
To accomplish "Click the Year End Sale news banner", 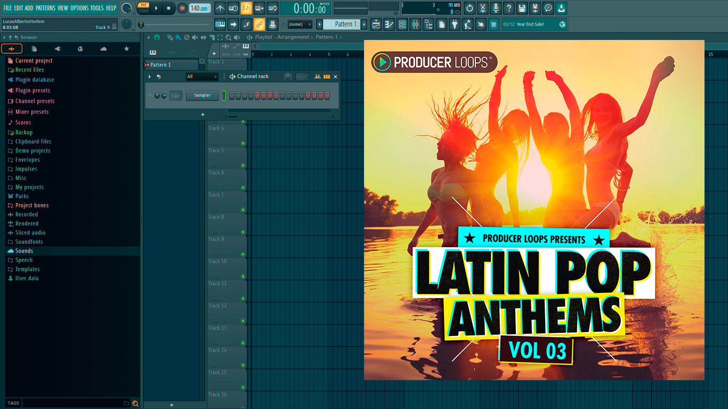I will coord(535,24).
